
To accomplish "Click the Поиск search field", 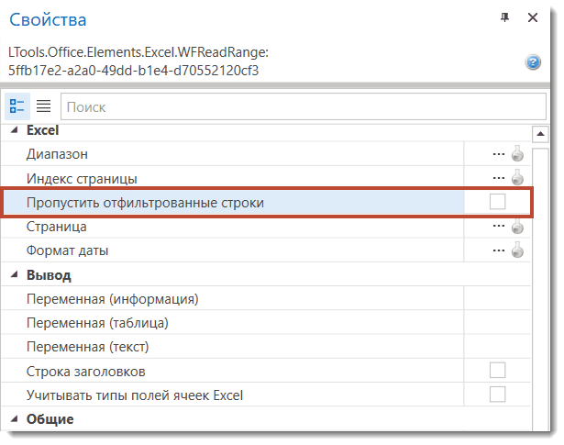I will tap(293, 106).
